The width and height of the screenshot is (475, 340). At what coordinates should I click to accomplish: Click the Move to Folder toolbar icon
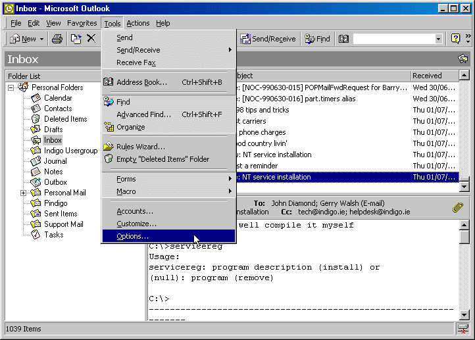76,39
